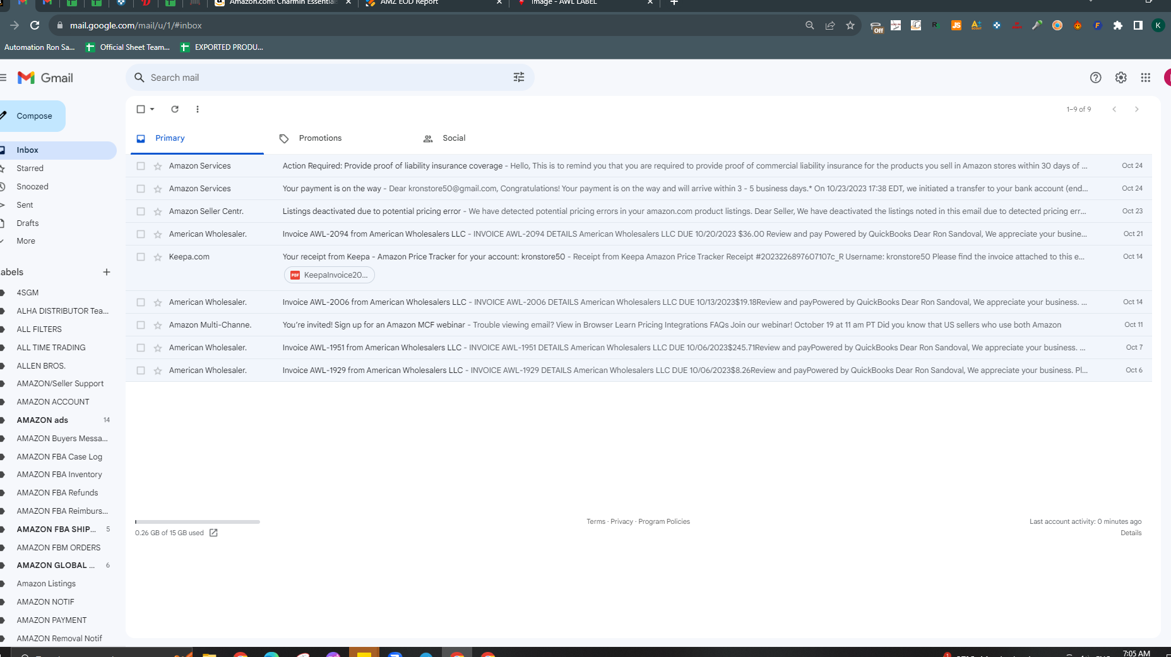Select the liability insurance email checkbox

pyautogui.click(x=141, y=166)
